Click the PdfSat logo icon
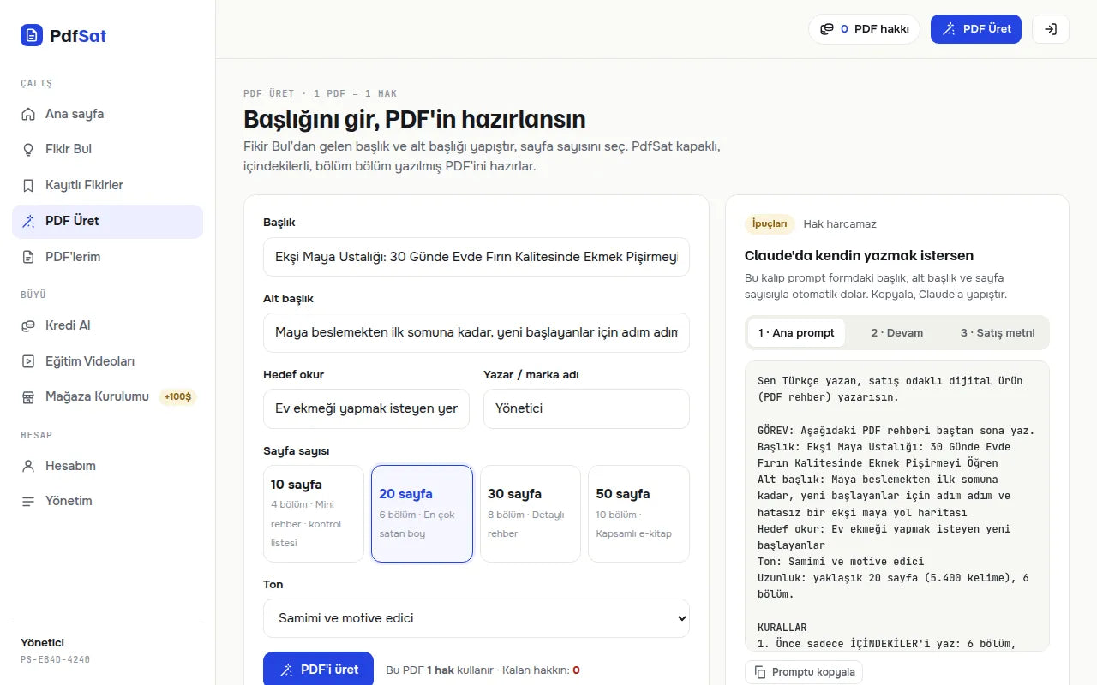 (32, 35)
